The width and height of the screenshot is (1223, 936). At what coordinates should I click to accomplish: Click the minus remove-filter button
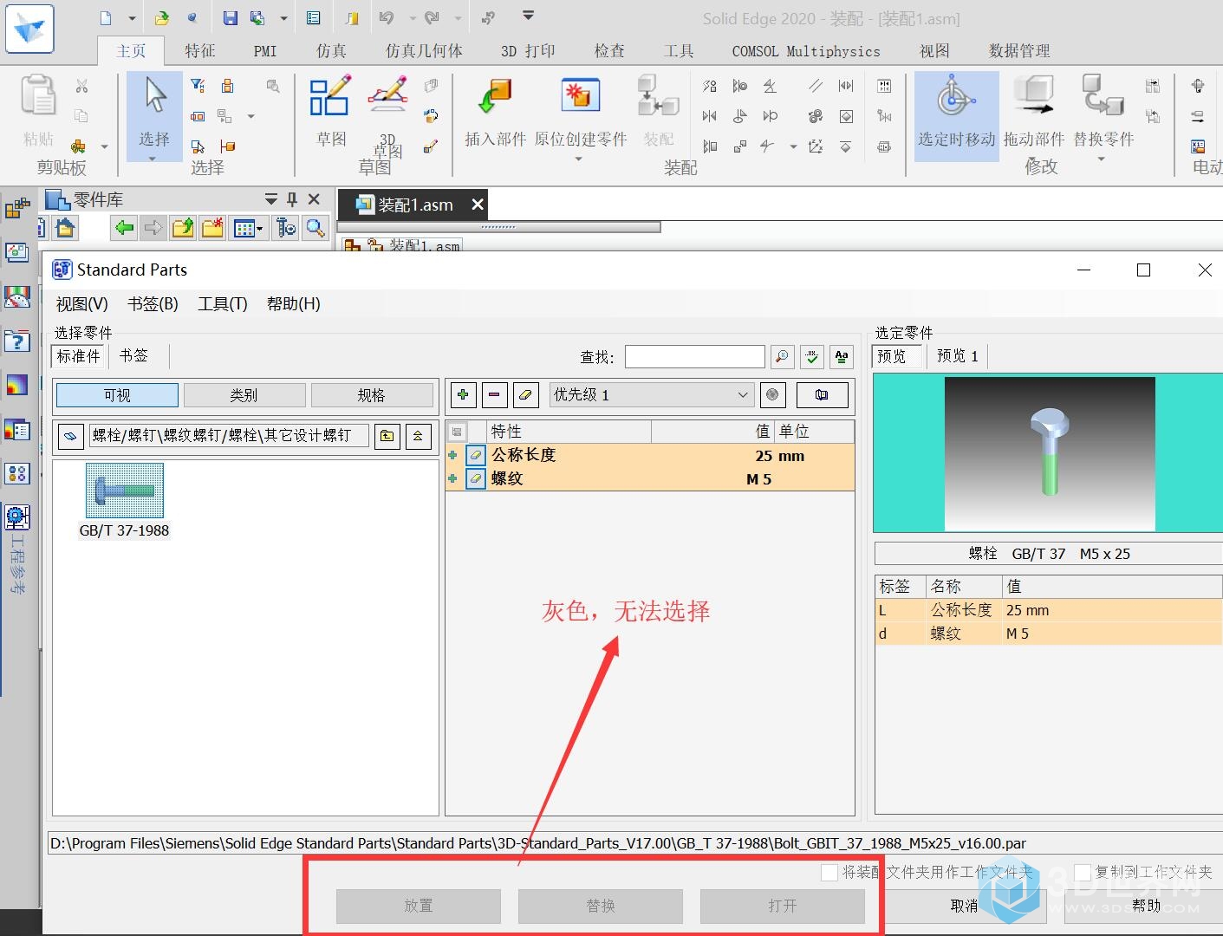(494, 395)
